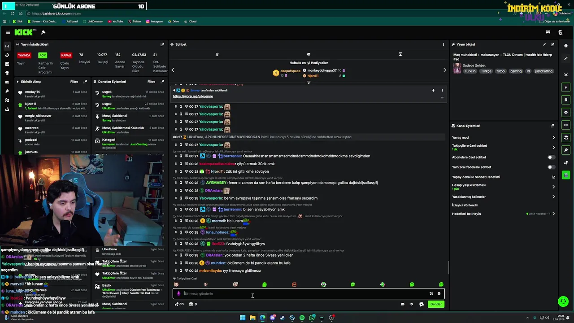Click the hammer moderation icon near Kick logo
This screenshot has height=323, width=574.
point(43,32)
